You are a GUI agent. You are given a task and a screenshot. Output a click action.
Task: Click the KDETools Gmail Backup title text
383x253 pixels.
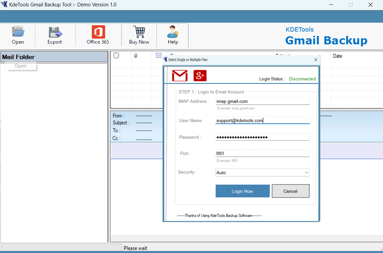(x=326, y=35)
